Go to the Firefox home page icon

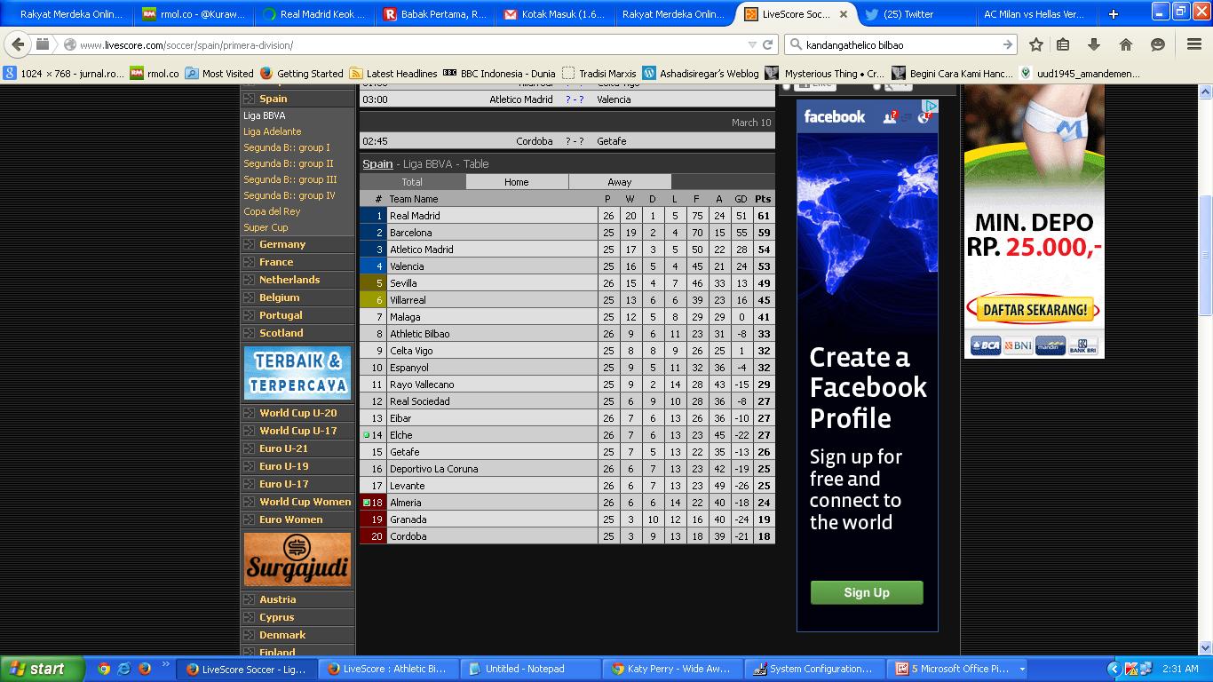pyautogui.click(x=1125, y=44)
